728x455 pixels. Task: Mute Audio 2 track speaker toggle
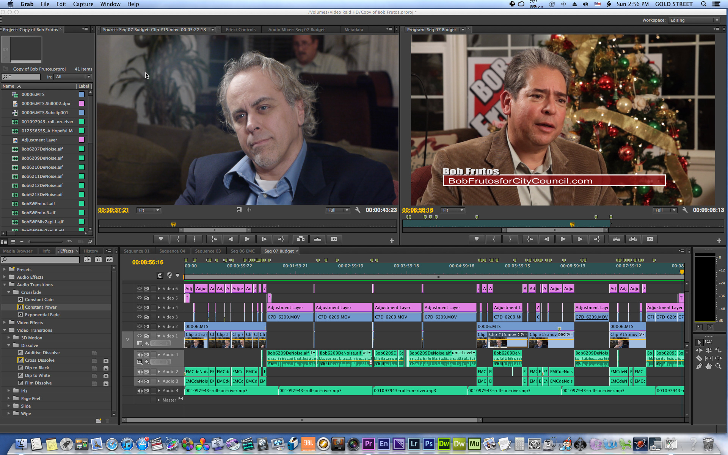pos(139,372)
